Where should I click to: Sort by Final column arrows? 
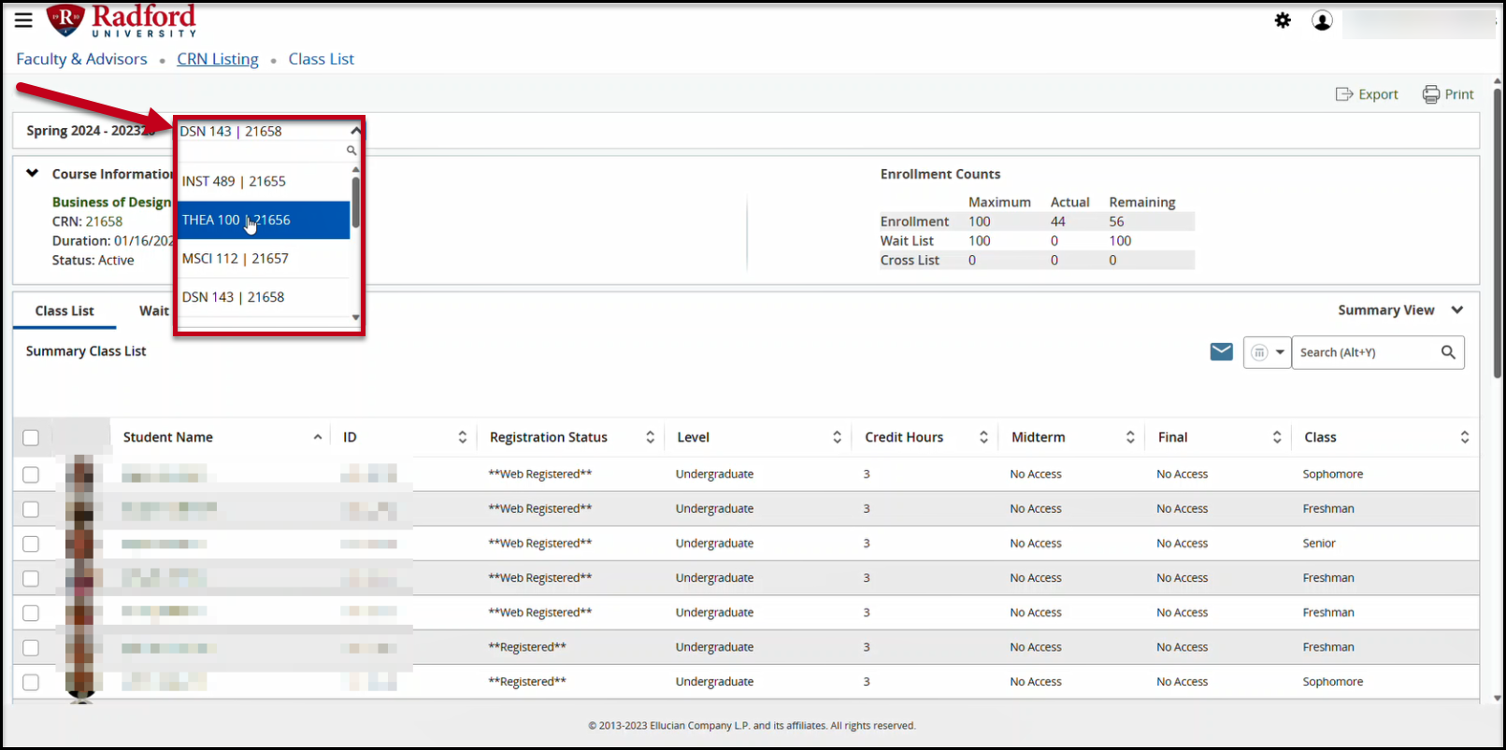1277,437
